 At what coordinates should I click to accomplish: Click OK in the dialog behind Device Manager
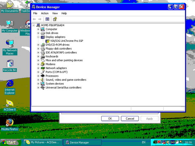pos(110,118)
